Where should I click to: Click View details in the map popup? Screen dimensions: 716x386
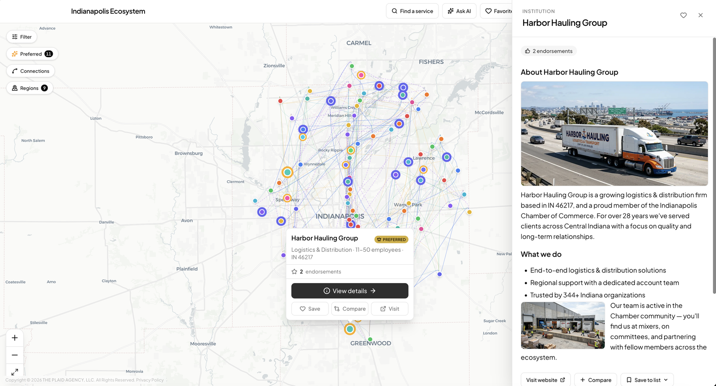pos(349,291)
